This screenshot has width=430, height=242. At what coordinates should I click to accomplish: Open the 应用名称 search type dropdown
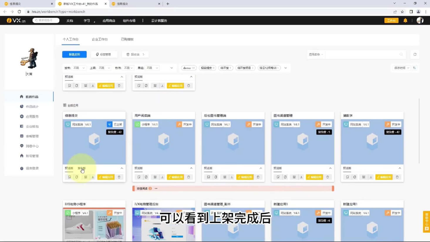click(x=316, y=54)
